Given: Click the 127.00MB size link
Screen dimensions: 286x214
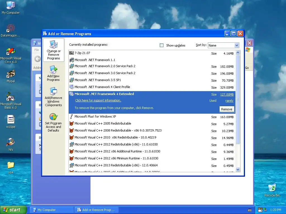Looking at the screenshot, I should pos(227,94).
